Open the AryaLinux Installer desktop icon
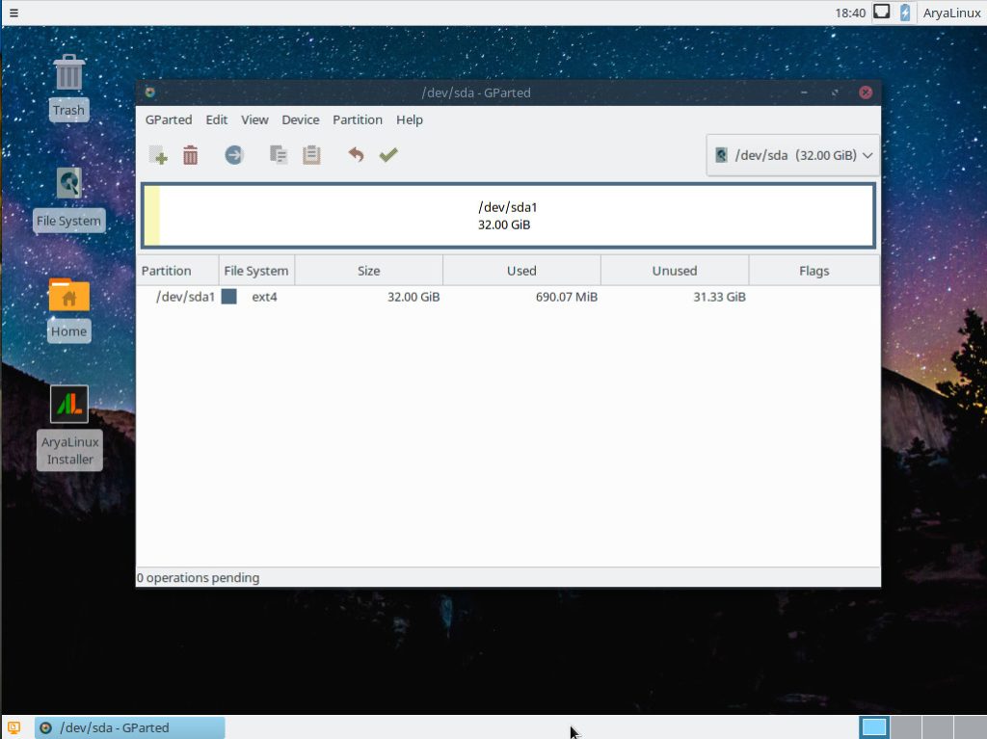 (69, 406)
